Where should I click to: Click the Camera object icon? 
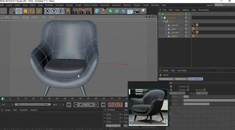point(136,11)
